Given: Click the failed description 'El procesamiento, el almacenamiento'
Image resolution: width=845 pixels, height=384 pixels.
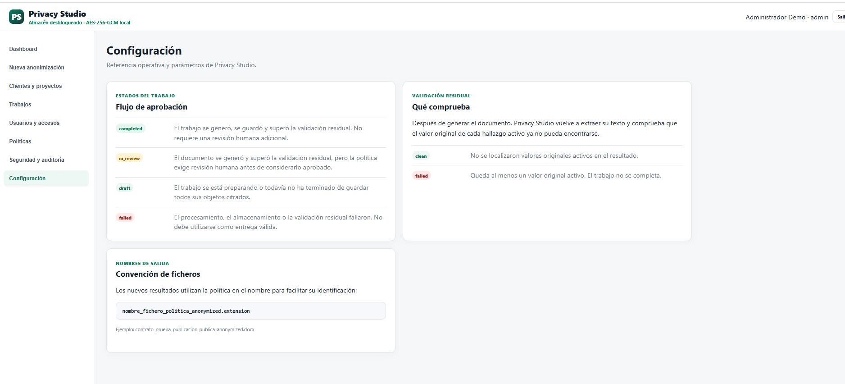Looking at the screenshot, I should click(x=278, y=222).
